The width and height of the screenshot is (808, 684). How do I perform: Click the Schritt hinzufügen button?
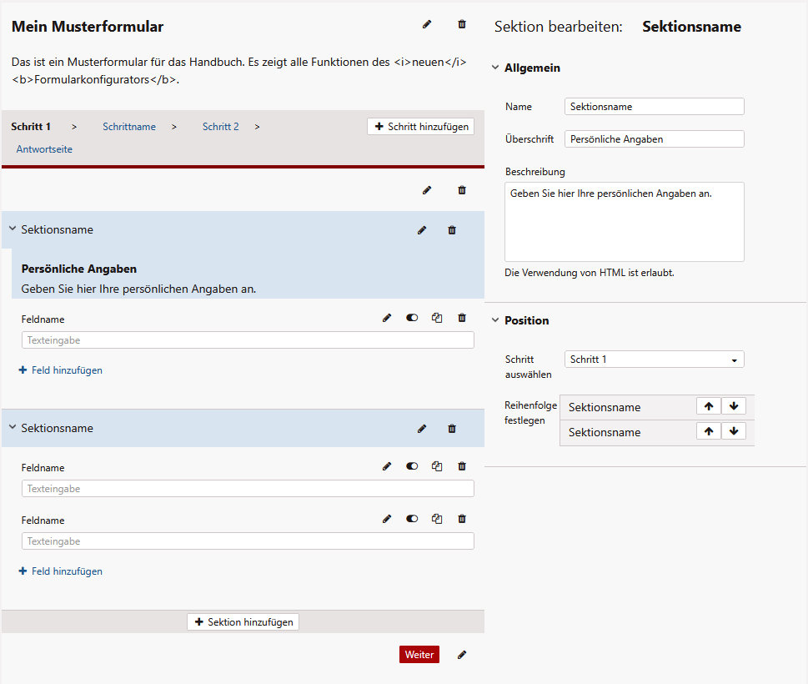tap(421, 127)
